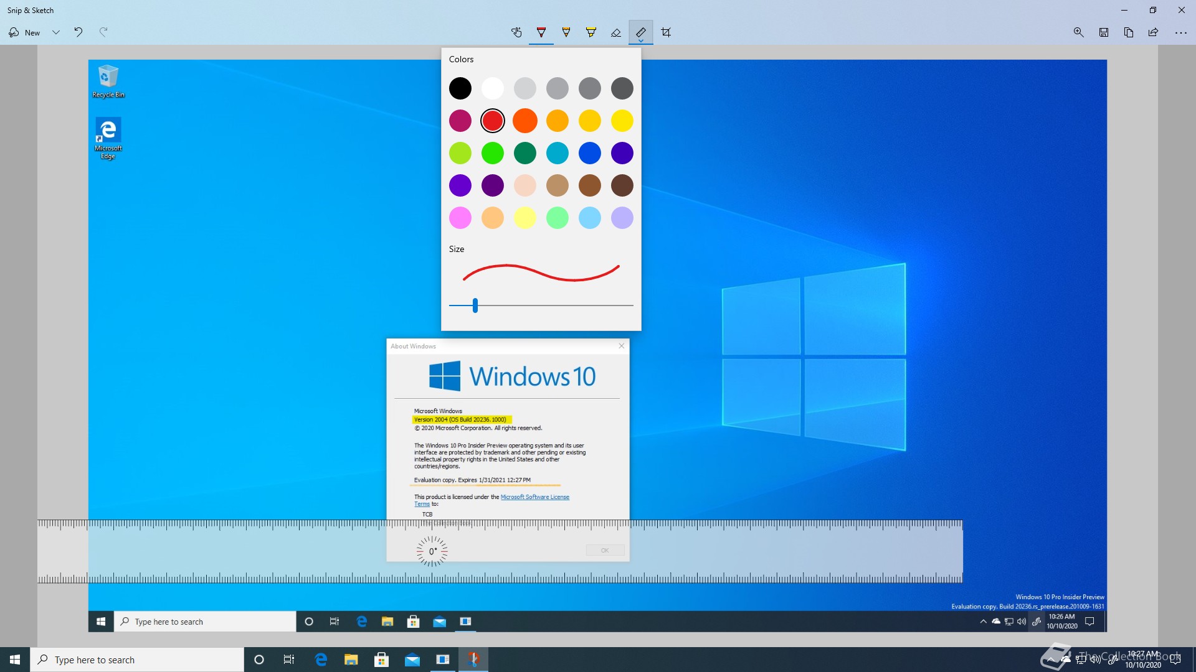Choose the dark brown color swatch
1196x672 pixels.
click(622, 185)
